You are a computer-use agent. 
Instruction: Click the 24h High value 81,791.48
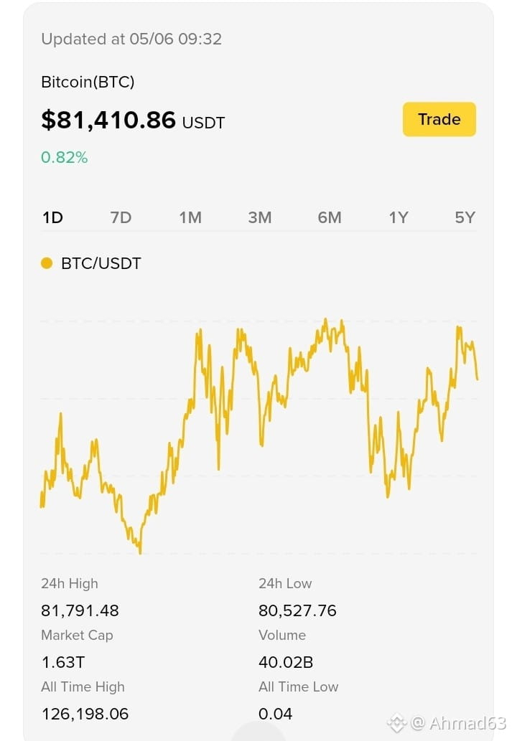pyautogui.click(x=80, y=610)
